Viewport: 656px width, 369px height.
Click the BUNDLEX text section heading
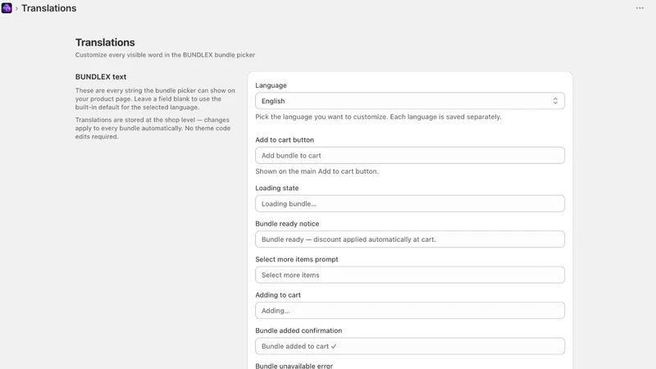(x=101, y=77)
